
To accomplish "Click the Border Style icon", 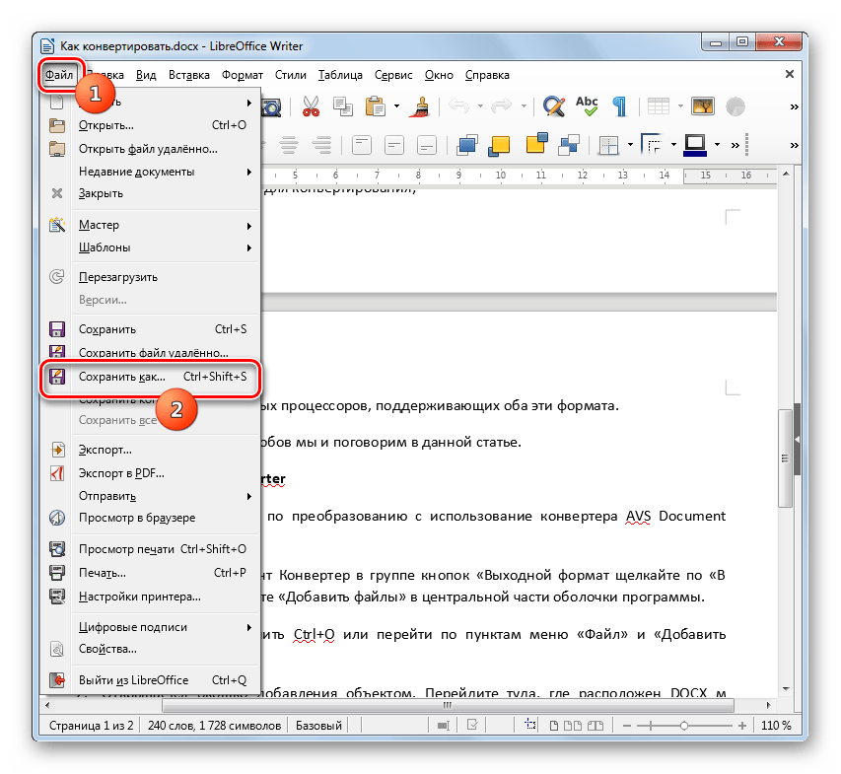I will coord(653,144).
